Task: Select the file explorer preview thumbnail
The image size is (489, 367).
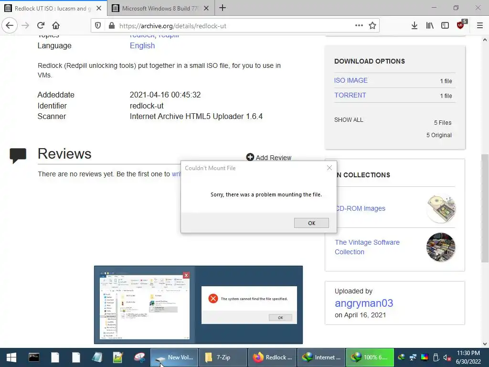Action: coord(145,305)
